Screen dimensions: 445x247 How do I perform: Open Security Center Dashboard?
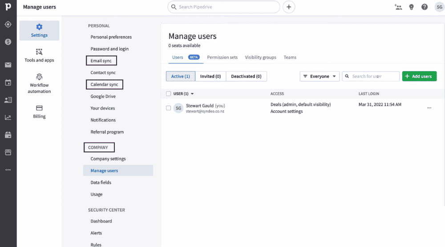pos(101,221)
